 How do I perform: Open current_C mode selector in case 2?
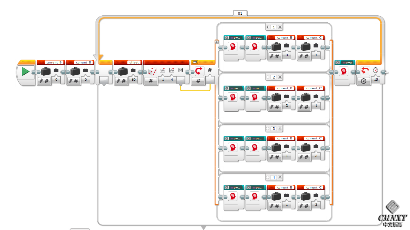pos(304,107)
